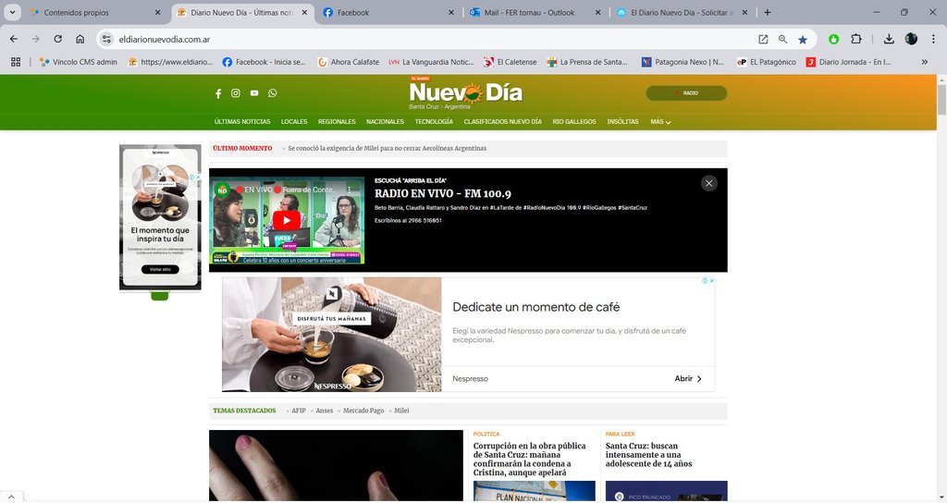Viewport: 947px width, 503px height.
Task: Open the YouTube icon in site header
Action: 254,93
